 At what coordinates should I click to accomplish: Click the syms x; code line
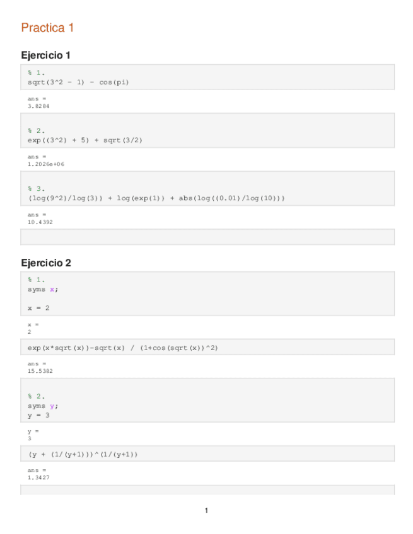44,289
